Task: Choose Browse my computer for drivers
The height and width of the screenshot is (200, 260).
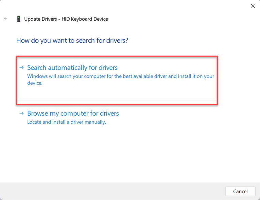Action: (73, 113)
